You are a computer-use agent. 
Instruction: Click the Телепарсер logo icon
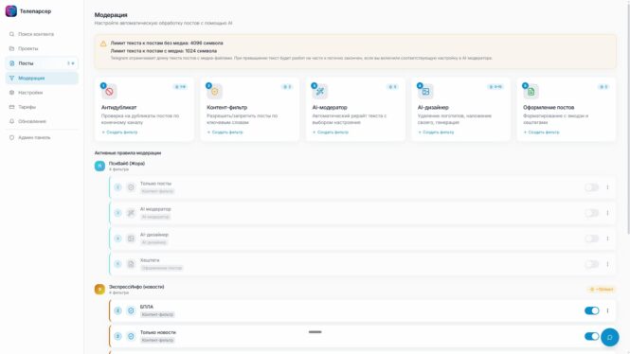click(x=11, y=11)
